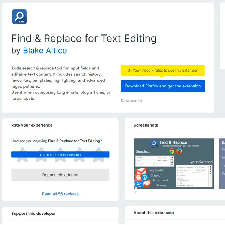The image size is (225, 225).
Task: Click the Rate your experience heading
Action: [32, 125]
